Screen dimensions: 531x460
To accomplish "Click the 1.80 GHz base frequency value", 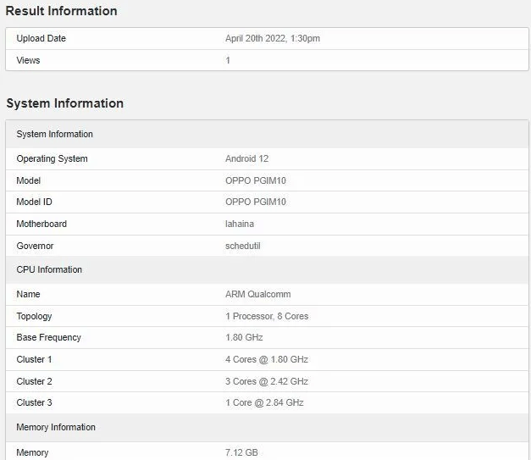I will click(244, 337).
